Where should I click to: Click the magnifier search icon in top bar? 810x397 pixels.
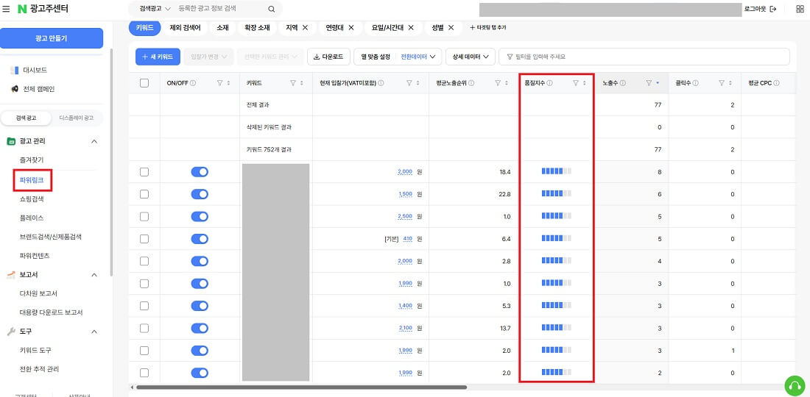[x=271, y=9]
